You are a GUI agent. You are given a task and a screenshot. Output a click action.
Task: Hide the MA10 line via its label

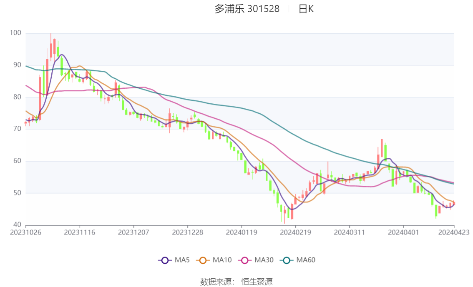(x=222, y=260)
